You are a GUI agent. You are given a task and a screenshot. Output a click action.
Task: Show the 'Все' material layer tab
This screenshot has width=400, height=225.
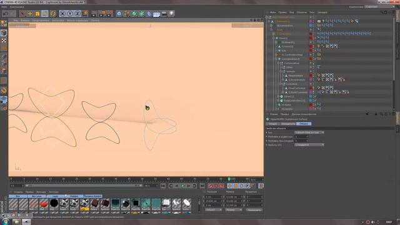[x=18, y=196]
